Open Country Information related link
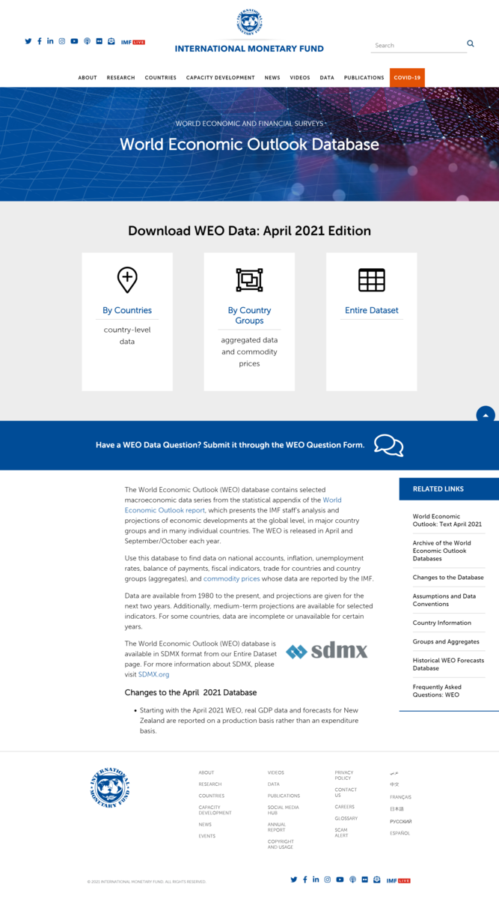The width and height of the screenshot is (499, 899). 442,623
